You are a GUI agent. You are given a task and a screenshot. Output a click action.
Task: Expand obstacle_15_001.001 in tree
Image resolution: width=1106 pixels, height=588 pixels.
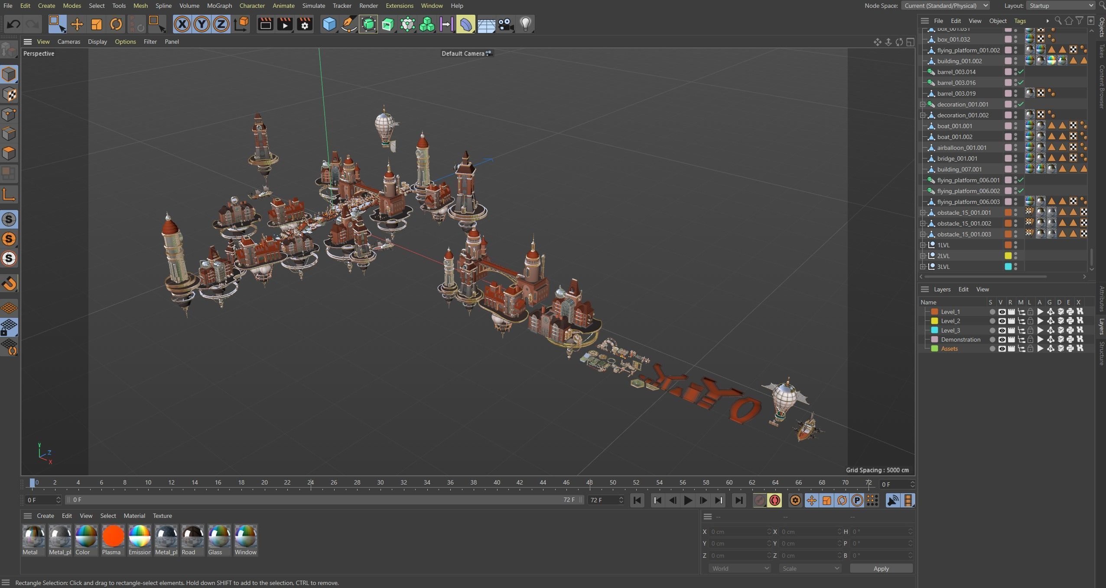click(923, 213)
